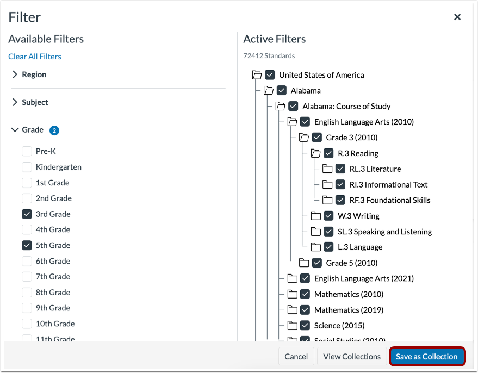
Task: Click the Clear All Filters link
Action: [34, 56]
